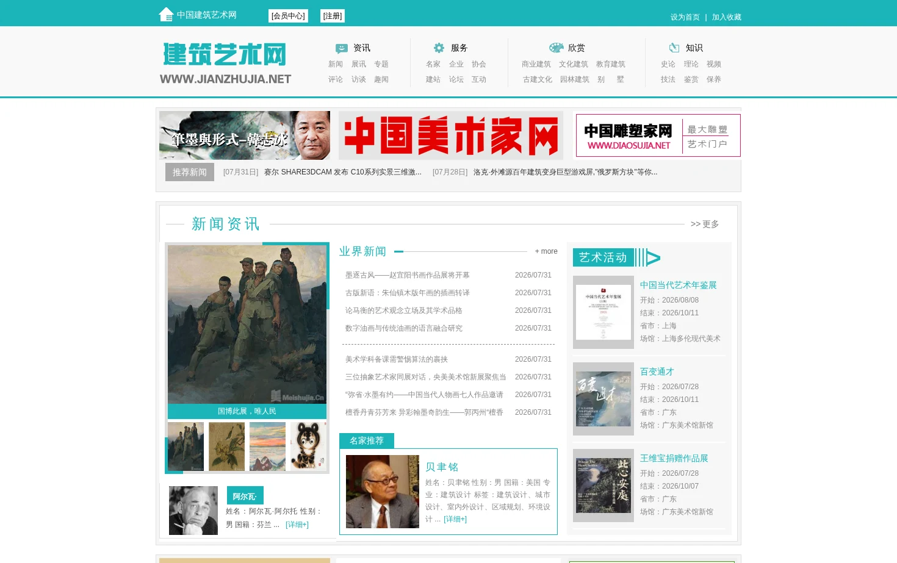897x563 pixels.
Task: Go to 史论 under 知识
Action: [x=668, y=64]
